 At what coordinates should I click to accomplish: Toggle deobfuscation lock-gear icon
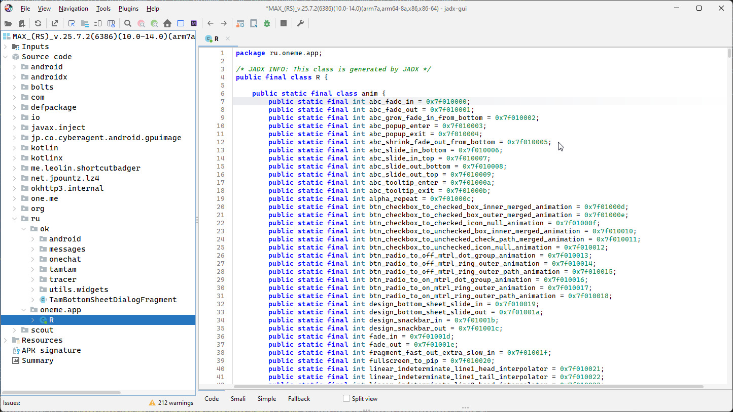click(x=240, y=23)
